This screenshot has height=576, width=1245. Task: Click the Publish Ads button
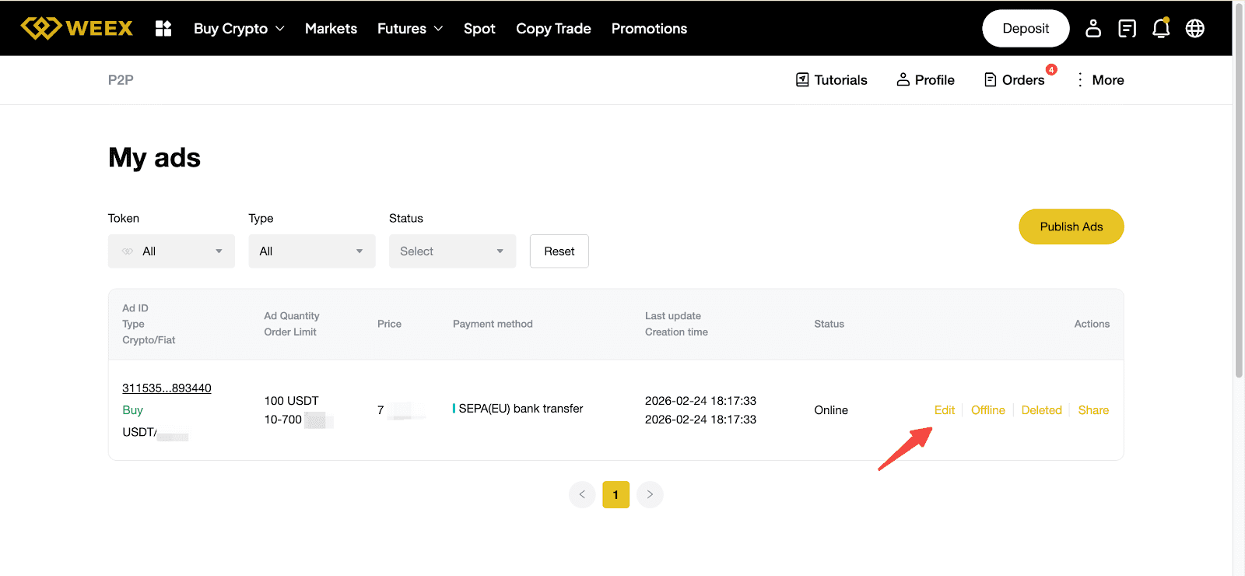(1071, 227)
